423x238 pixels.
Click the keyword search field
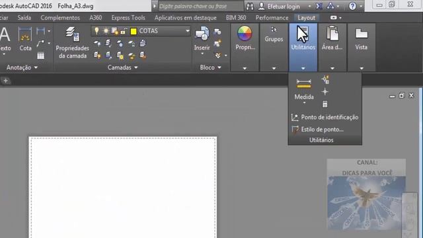201,6
